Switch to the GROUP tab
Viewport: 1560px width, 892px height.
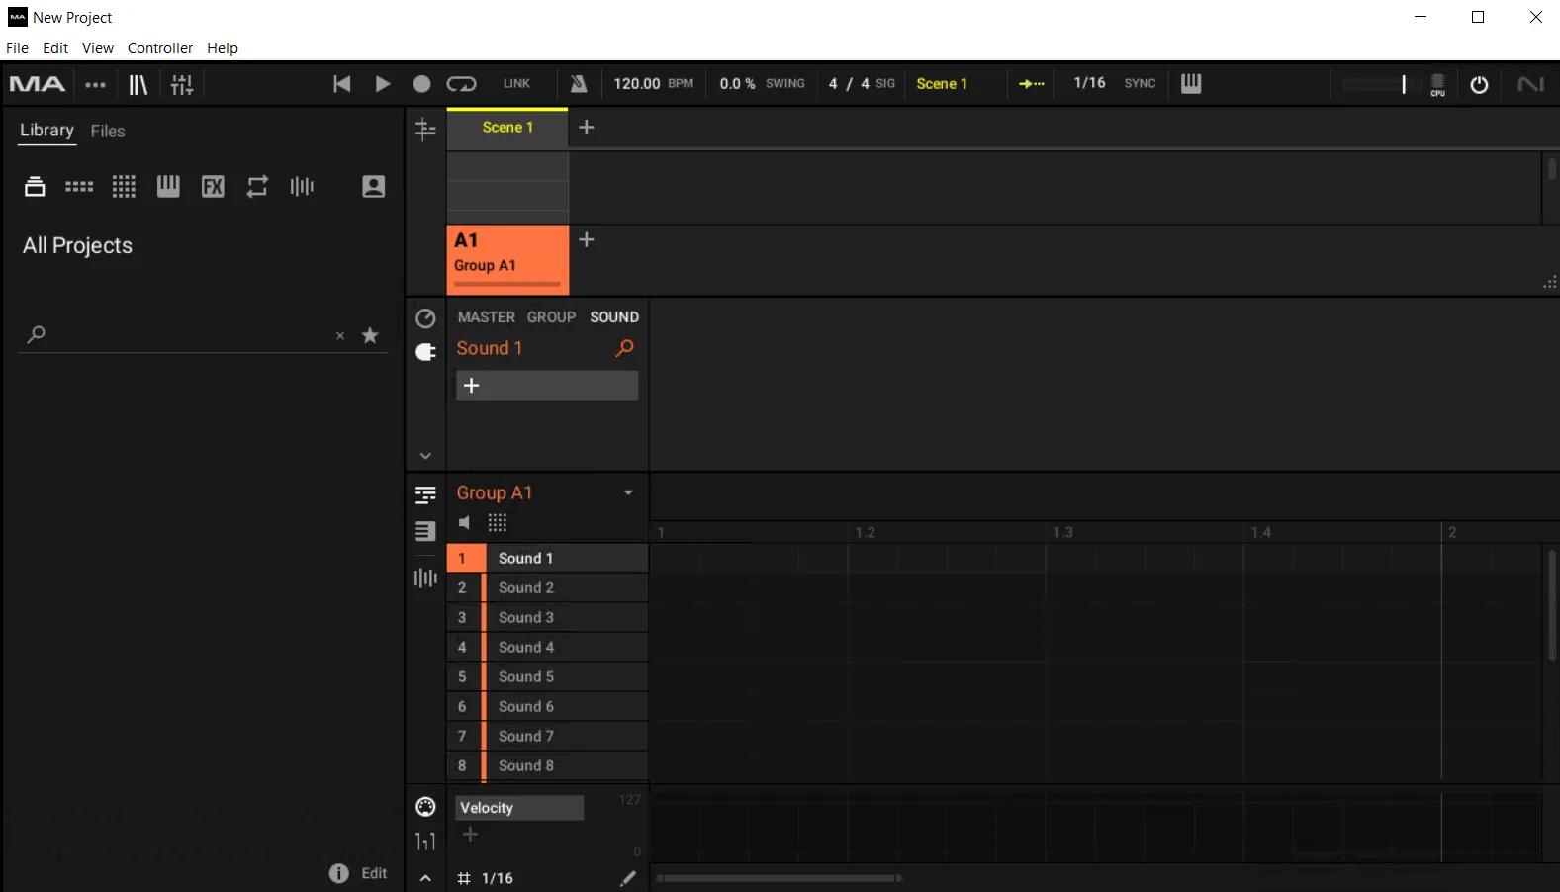tap(551, 317)
